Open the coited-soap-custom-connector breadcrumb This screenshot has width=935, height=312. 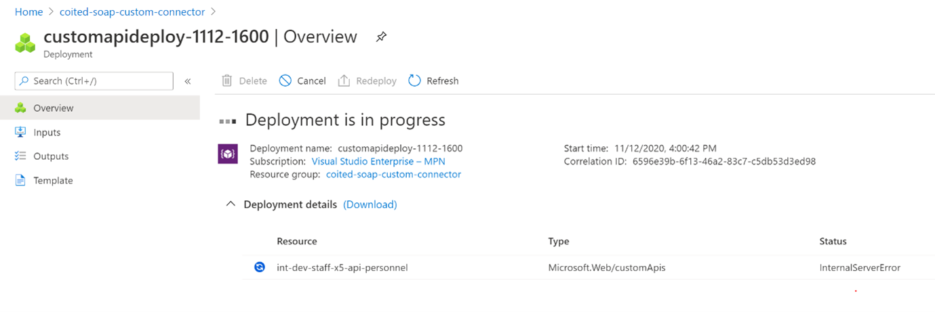(132, 12)
